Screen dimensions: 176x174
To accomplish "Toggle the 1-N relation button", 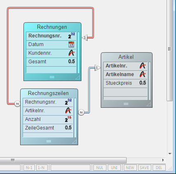I will click(x=41, y=168).
